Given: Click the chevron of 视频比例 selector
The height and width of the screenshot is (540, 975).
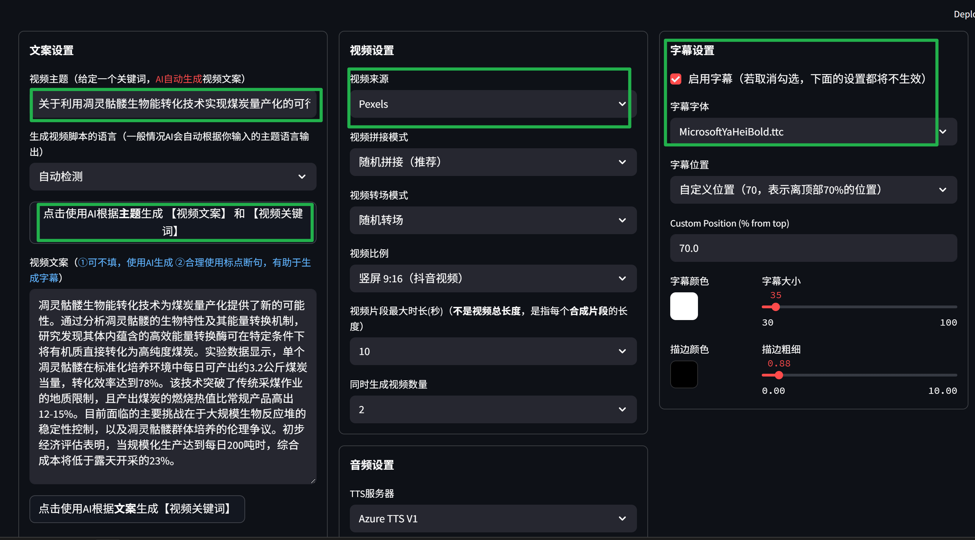Looking at the screenshot, I should point(622,278).
